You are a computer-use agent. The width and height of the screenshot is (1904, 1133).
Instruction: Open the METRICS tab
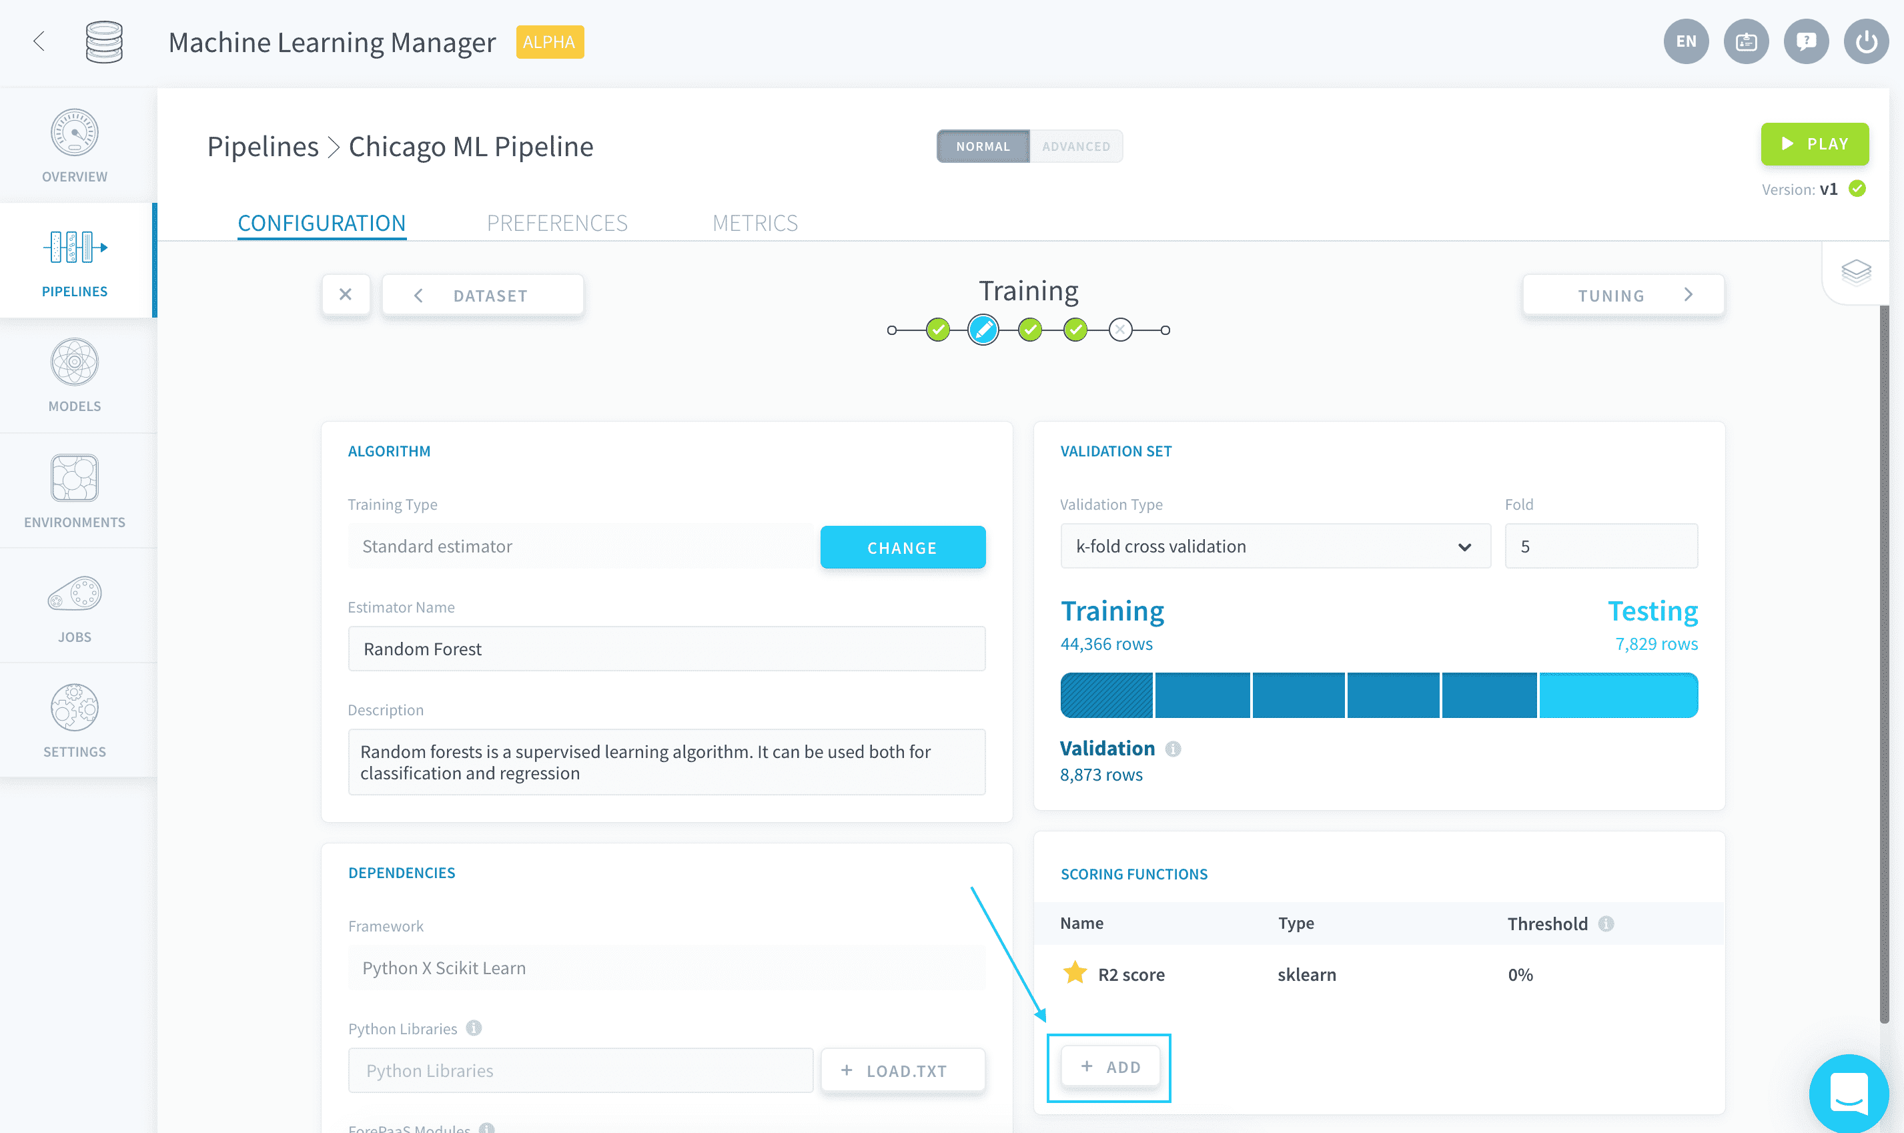[755, 223]
